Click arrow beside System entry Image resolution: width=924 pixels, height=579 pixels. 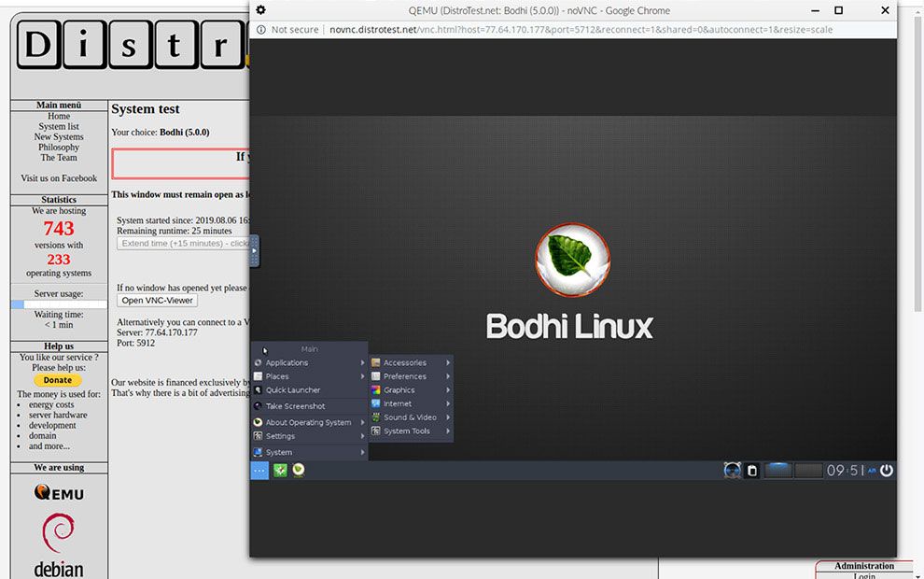(x=362, y=452)
